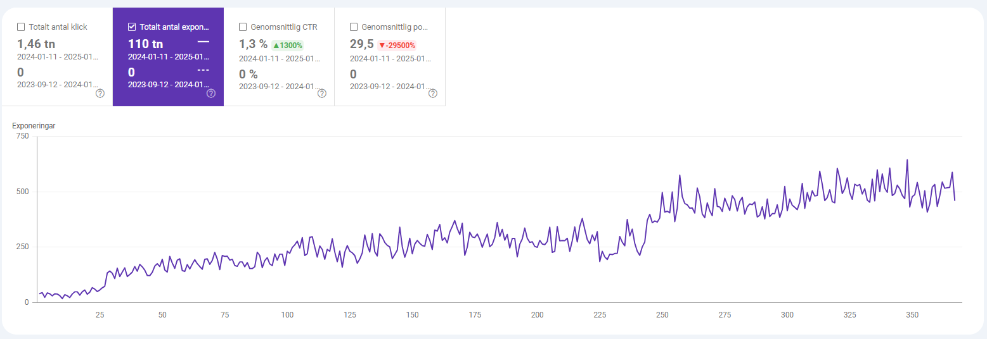Enable the Totalt antal klick checkbox

pyautogui.click(x=21, y=27)
